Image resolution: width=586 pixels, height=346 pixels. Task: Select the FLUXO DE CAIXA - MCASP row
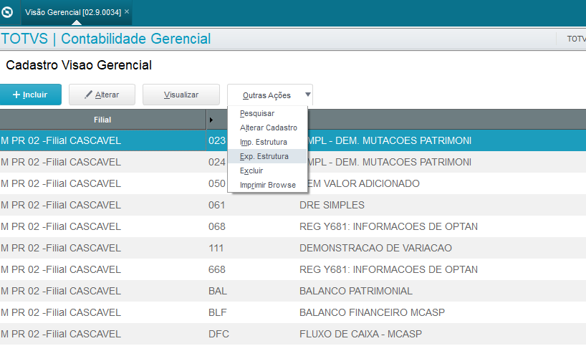293,334
